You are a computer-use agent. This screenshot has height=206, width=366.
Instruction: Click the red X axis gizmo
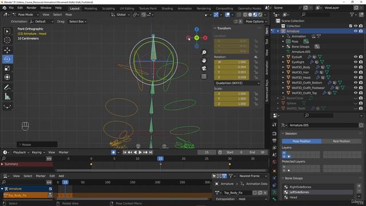point(205,38)
